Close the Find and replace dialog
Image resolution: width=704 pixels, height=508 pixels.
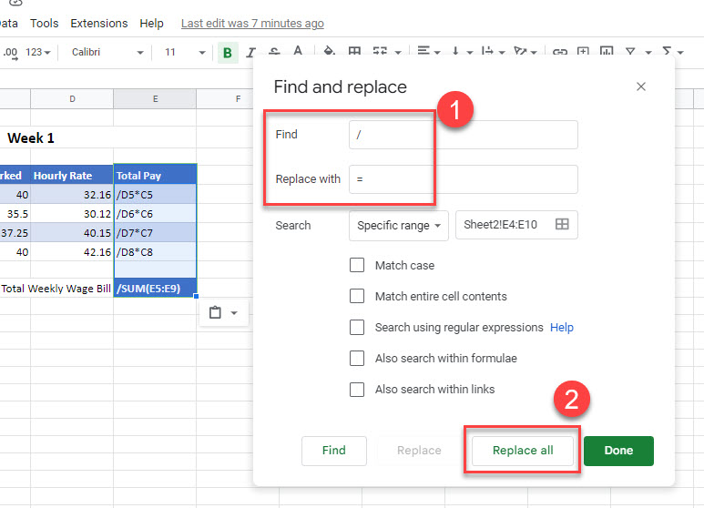[x=641, y=86]
